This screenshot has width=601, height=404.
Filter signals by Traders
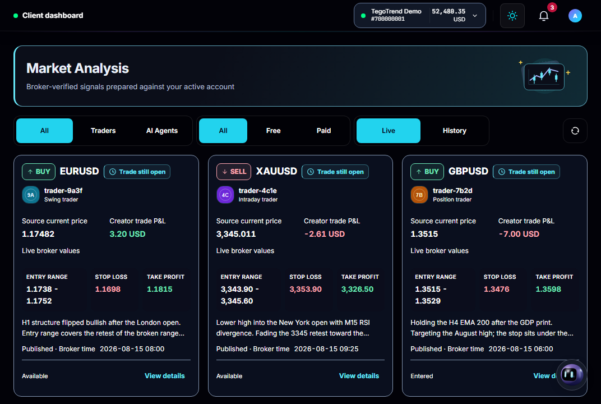pos(103,131)
